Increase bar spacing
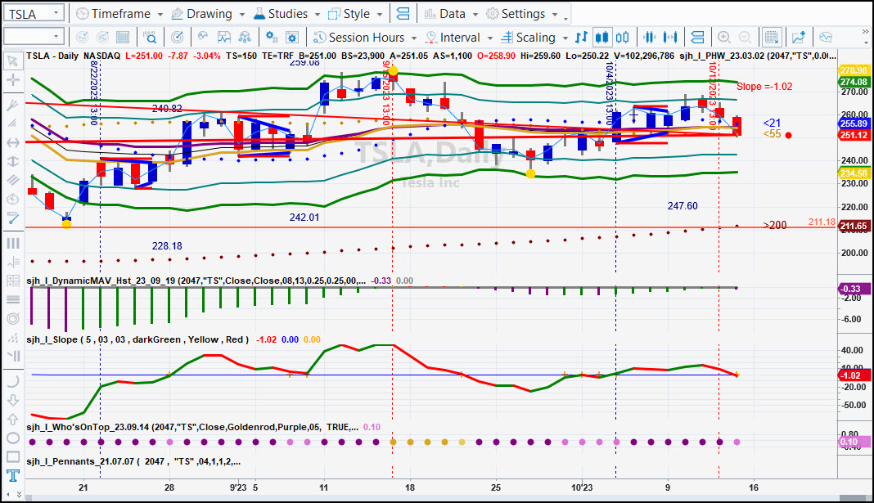 (x=670, y=38)
